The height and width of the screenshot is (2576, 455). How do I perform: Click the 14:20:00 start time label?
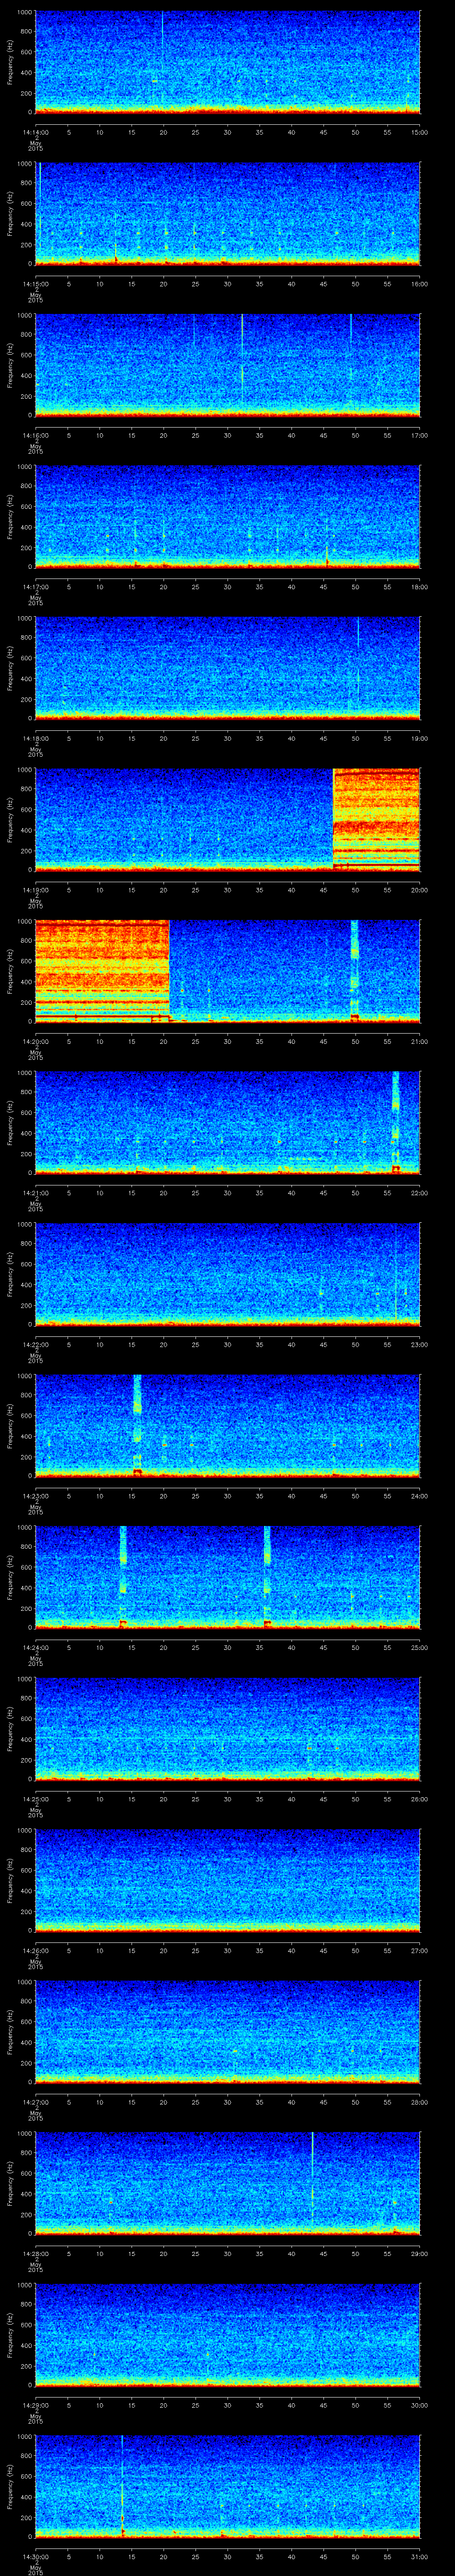[x=35, y=1041]
